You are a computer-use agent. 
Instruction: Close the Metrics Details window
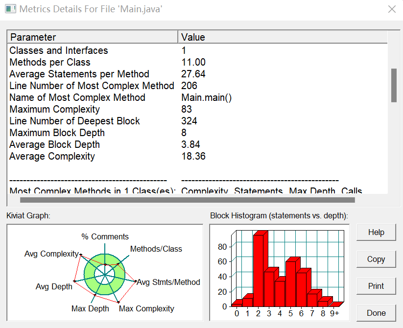[392, 9]
